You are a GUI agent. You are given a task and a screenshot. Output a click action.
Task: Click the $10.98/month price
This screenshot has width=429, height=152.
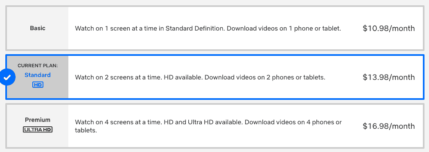[x=389, y=29]
